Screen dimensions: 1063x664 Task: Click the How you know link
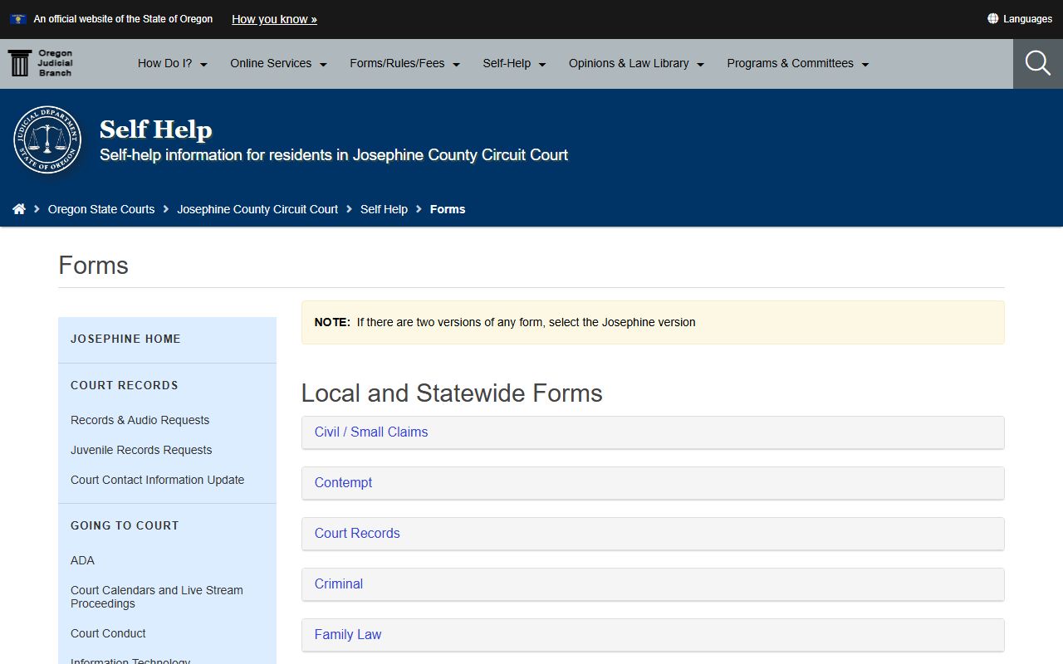click(x=274, y=19)
